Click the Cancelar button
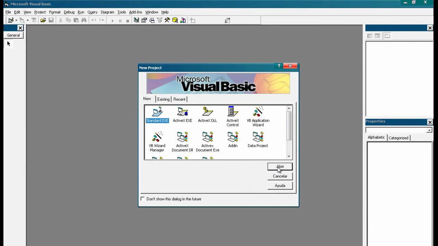 click(280, 176)
